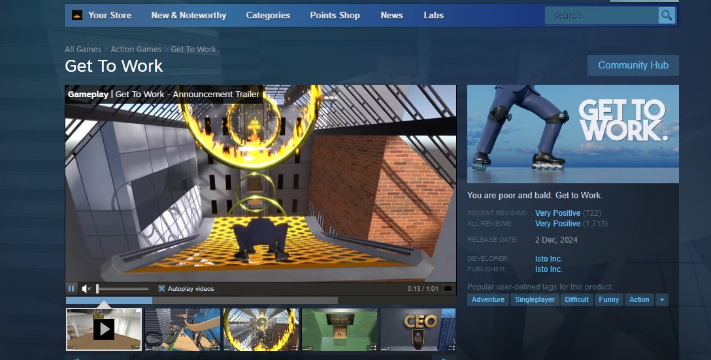711x360 pixels.
Task: Select the Difficult tag
Action: click(577, 299)
